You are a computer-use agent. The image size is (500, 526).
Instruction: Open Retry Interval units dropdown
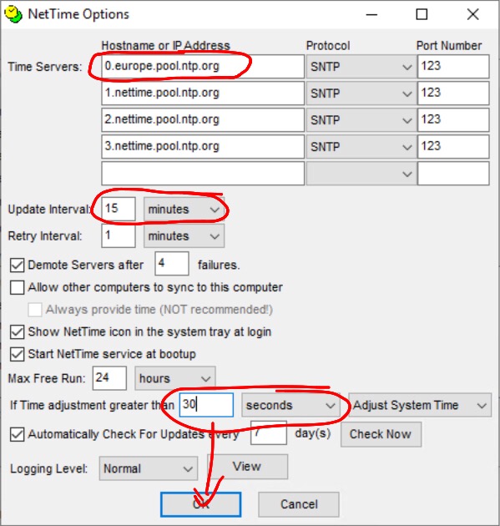tap(184, 236)
